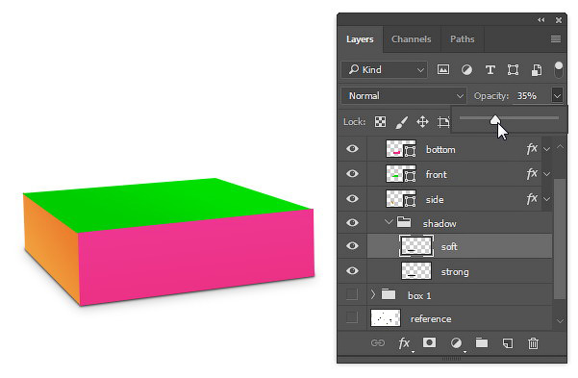Lock image pixels brush icon

(x=401, y=122)
